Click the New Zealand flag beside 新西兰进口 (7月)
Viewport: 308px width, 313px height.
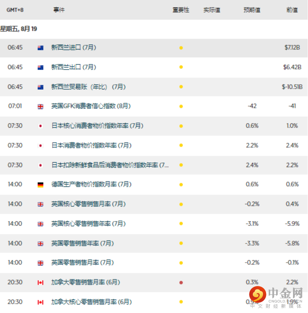[x=41, y=48]
